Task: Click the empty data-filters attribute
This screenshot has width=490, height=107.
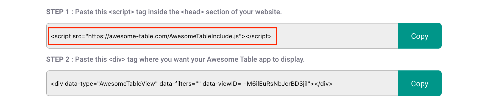Action: click(180, 84)
